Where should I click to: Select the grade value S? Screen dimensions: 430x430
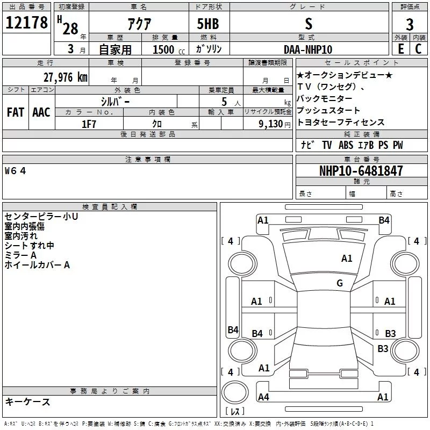[x=309, y=24]
